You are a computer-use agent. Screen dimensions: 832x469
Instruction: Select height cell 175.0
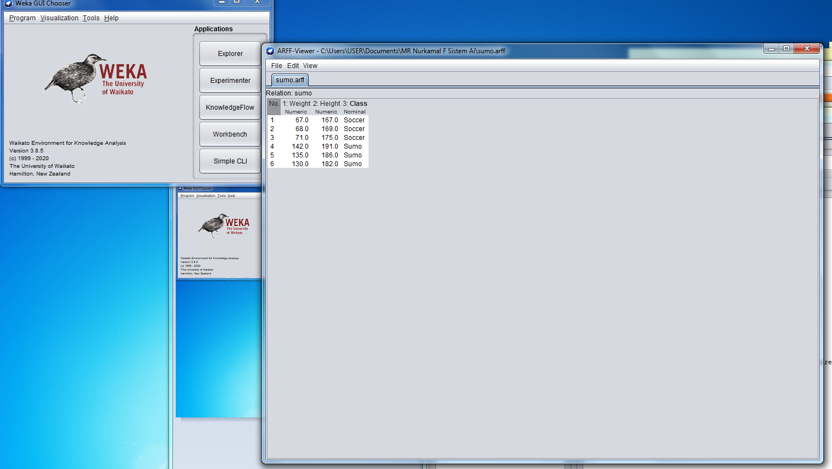326,138
